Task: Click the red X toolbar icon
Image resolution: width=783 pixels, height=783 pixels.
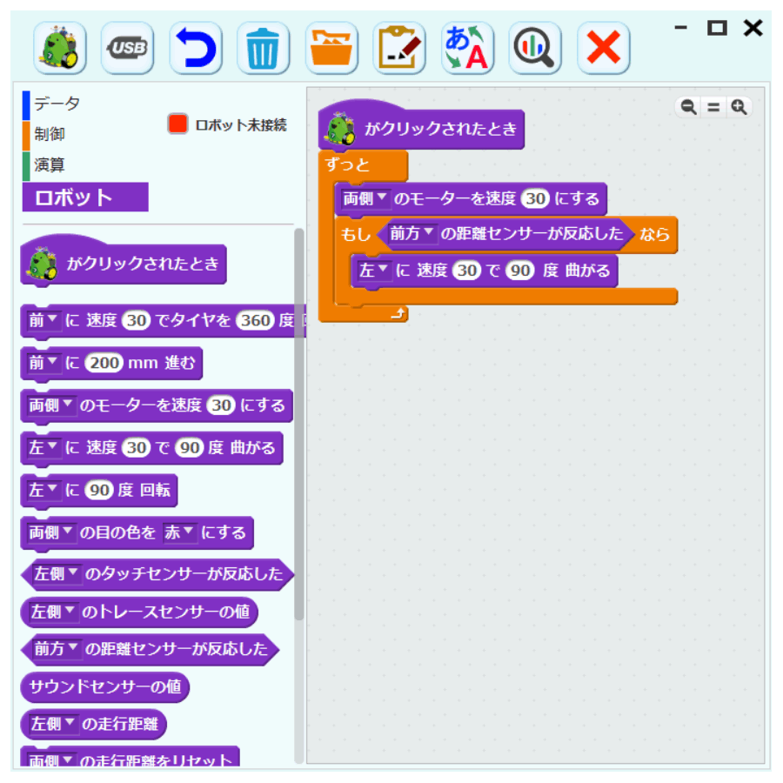Action: pos(603,48)
